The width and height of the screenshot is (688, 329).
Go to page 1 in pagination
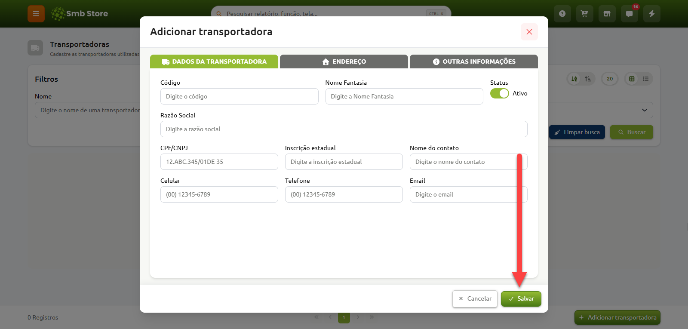(x=344, y=317)
